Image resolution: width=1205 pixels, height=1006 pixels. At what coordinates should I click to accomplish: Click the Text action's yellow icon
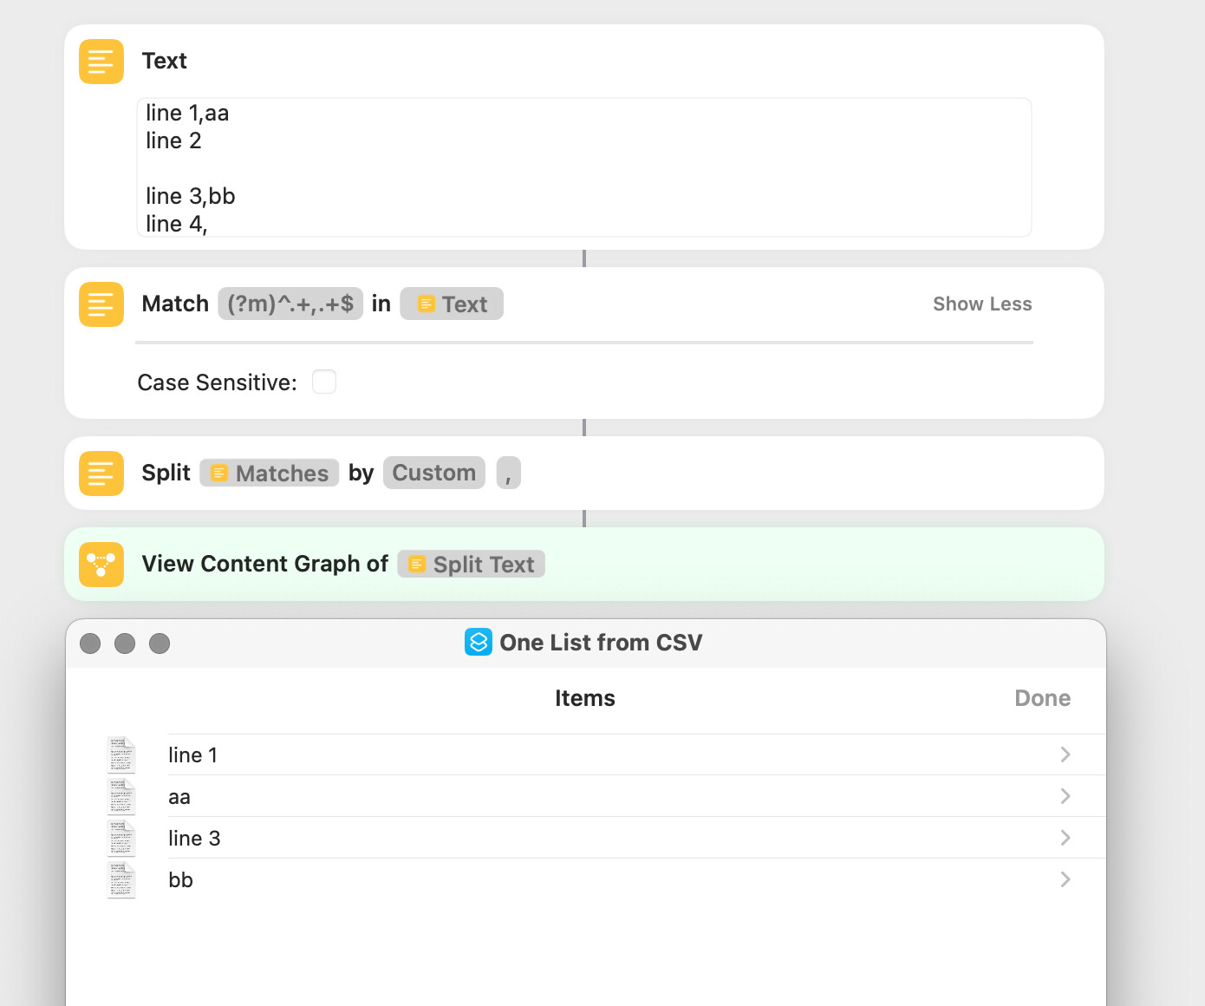coord(101,62)
